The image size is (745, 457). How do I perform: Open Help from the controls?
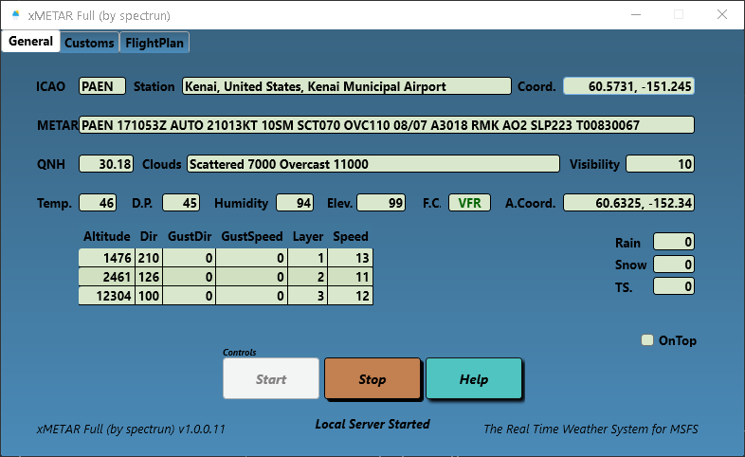coord(474,378)
